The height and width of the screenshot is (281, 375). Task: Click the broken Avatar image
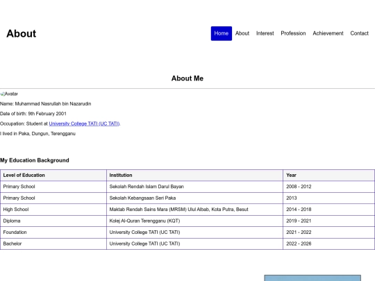coord(9,94)
